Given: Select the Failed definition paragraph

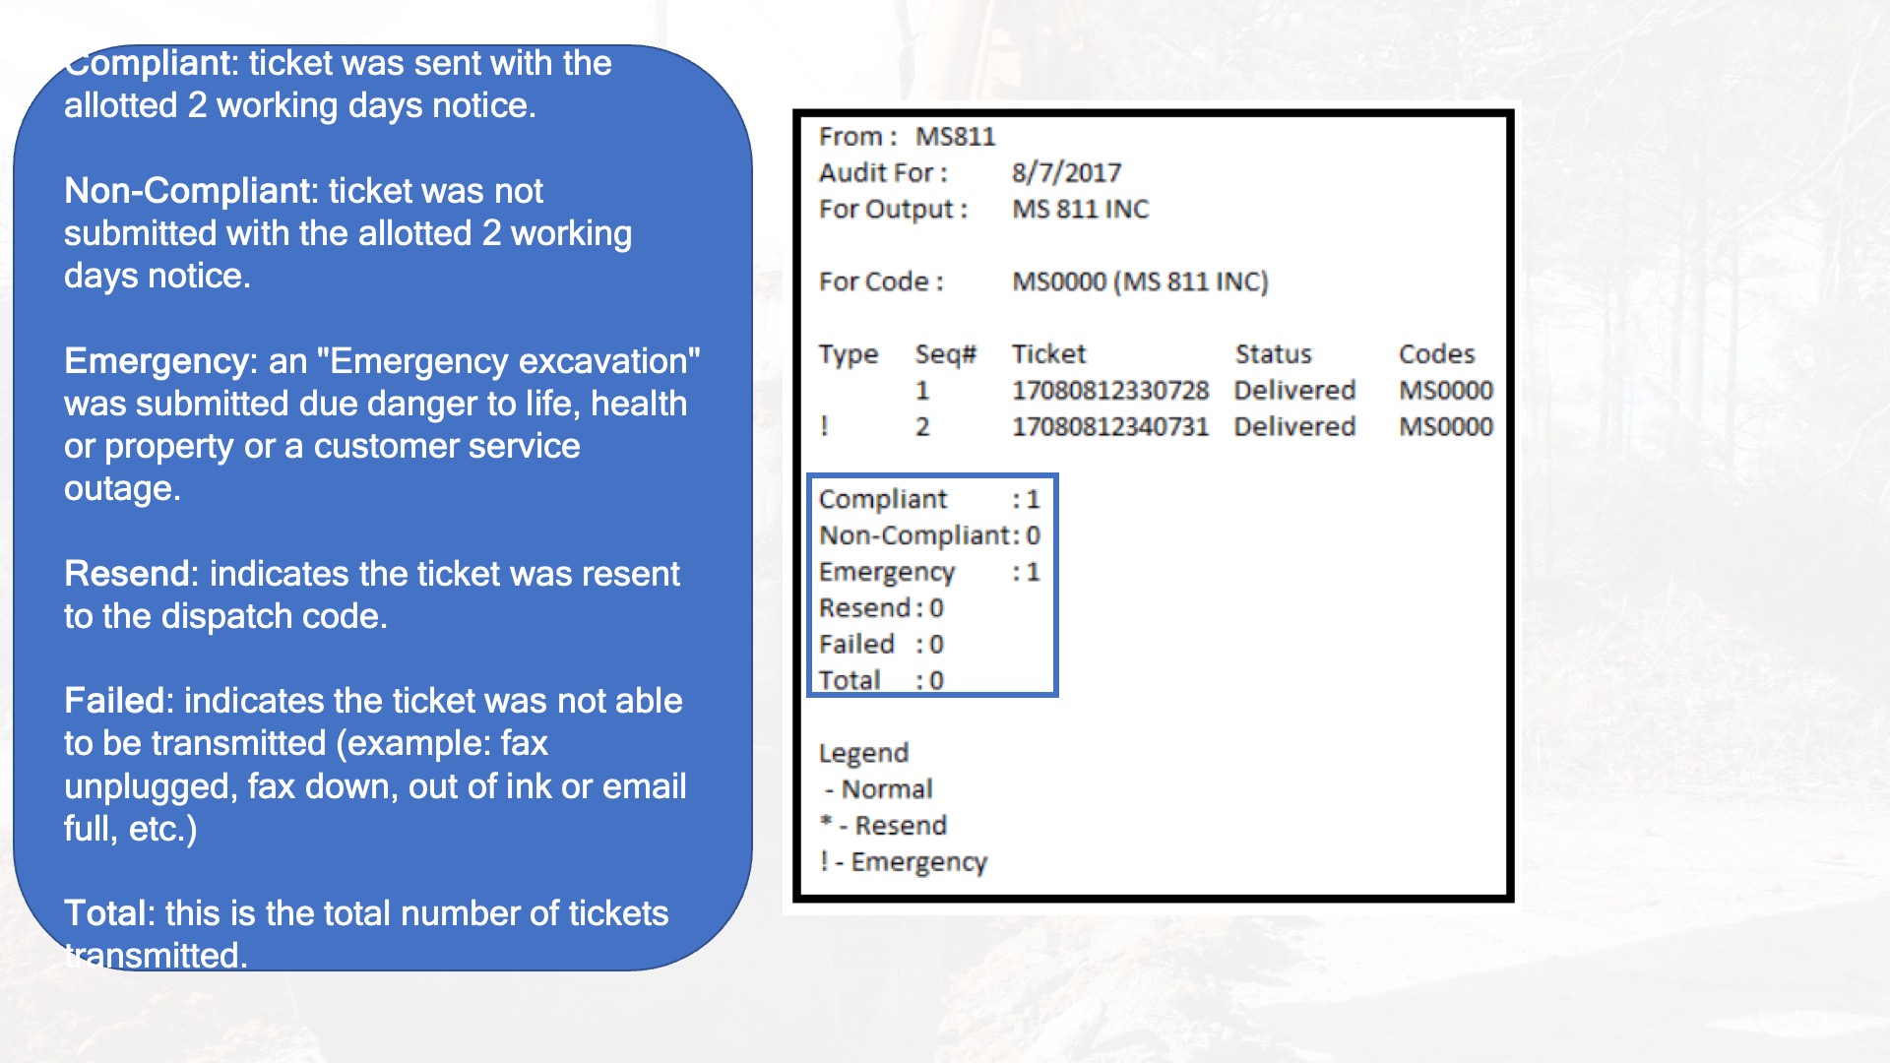Looking at the screenshot, I should click(x=375, y=765).
